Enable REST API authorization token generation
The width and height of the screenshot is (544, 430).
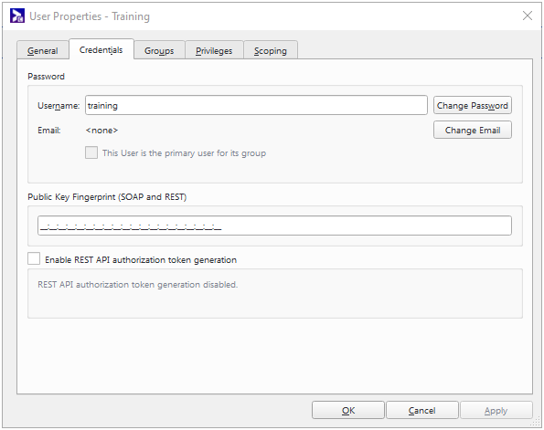coord(34,259)
